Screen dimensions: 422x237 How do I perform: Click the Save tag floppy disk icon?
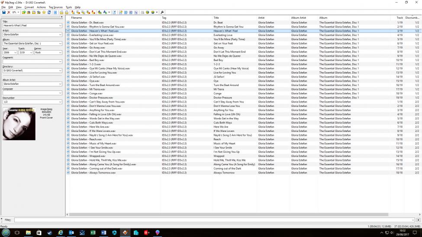tap(3, 12)
